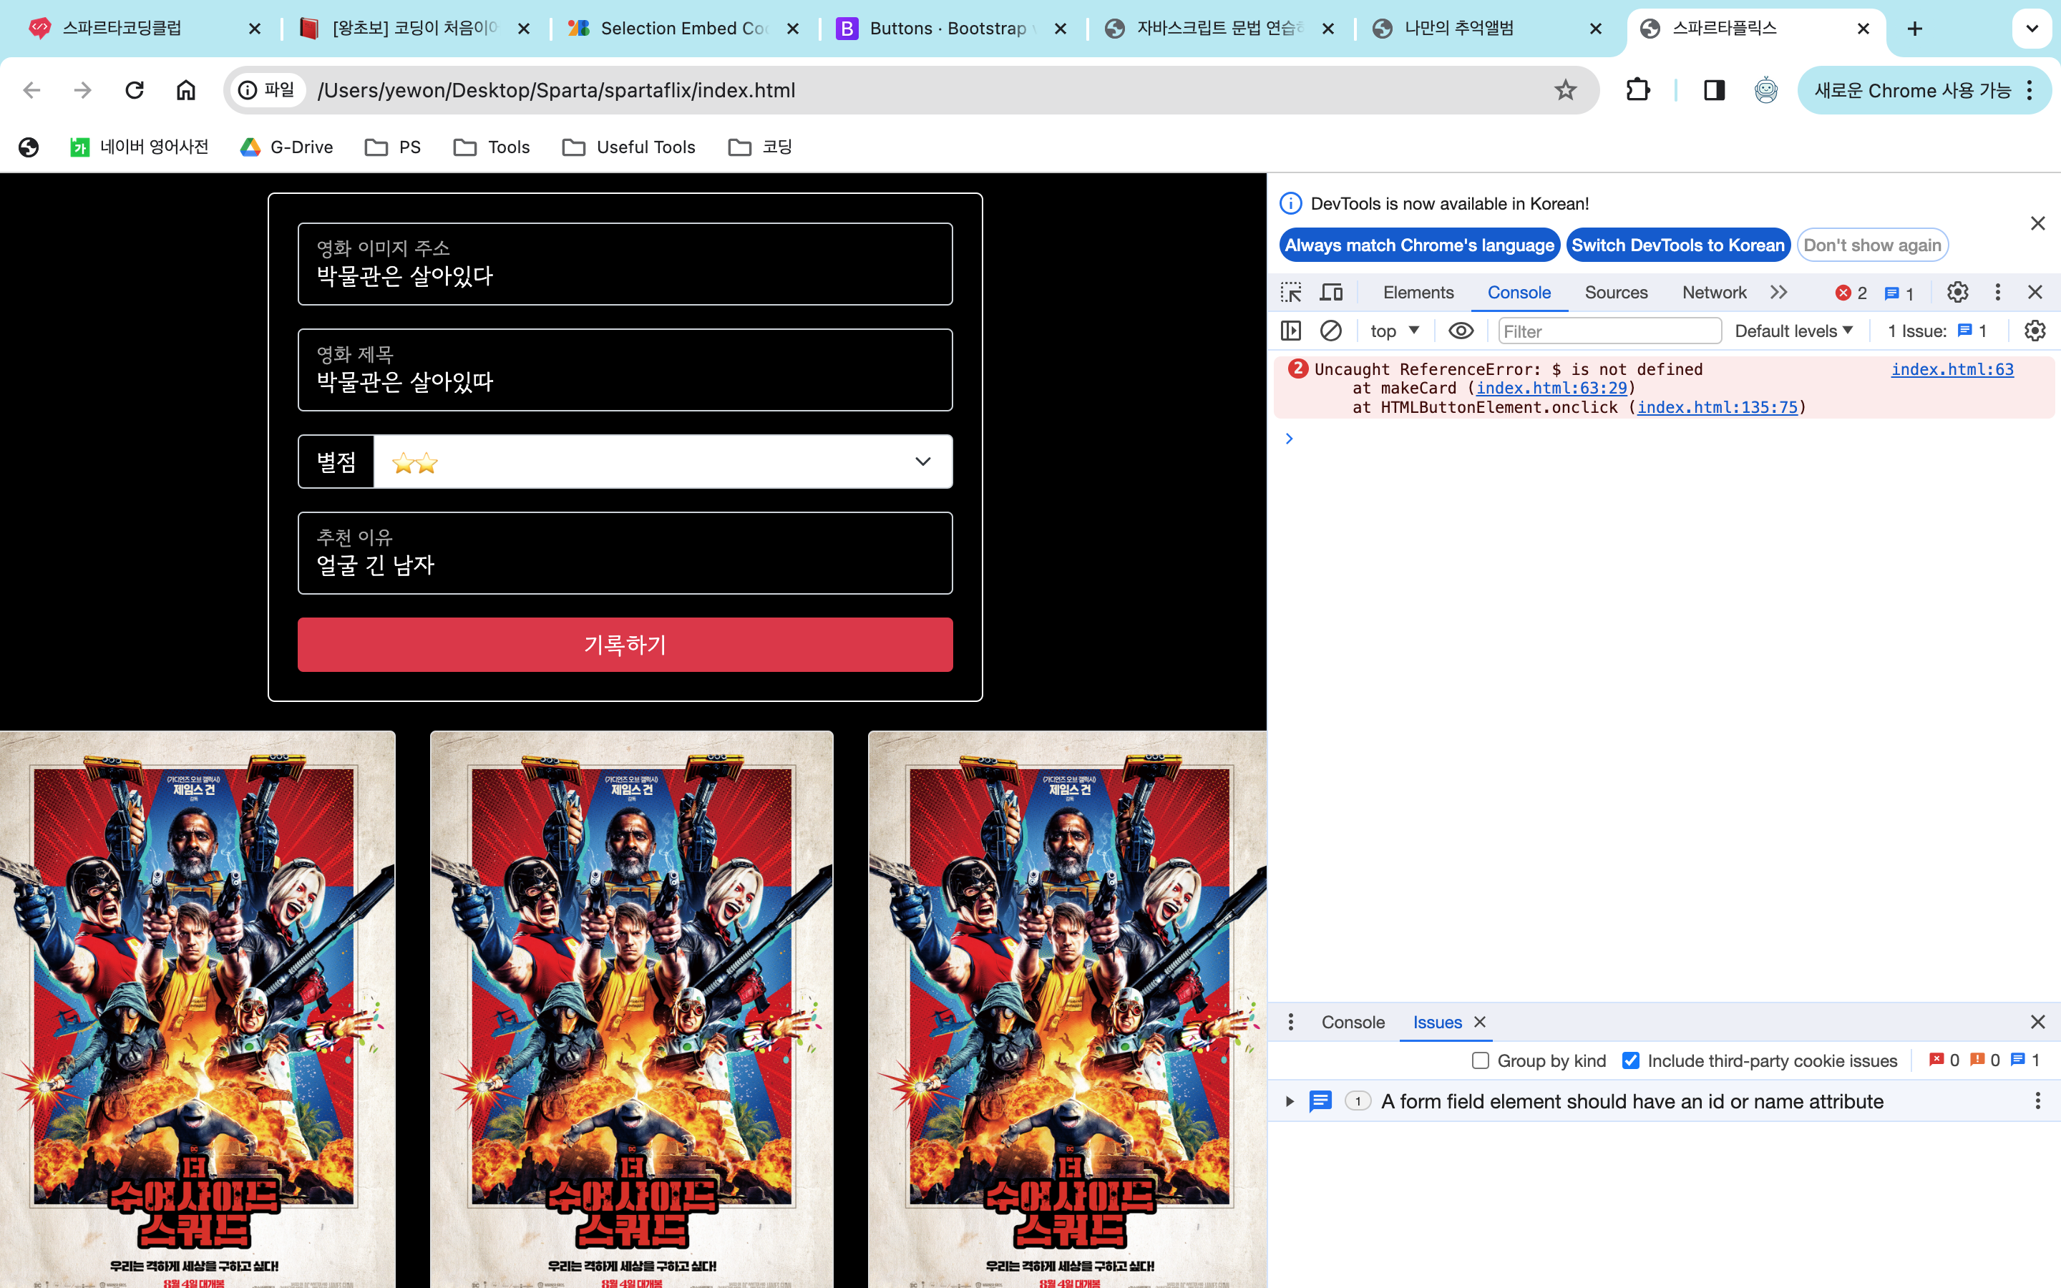Switch to the Sources tab
The image size is (2061, 1288).
pos(1616,293)
